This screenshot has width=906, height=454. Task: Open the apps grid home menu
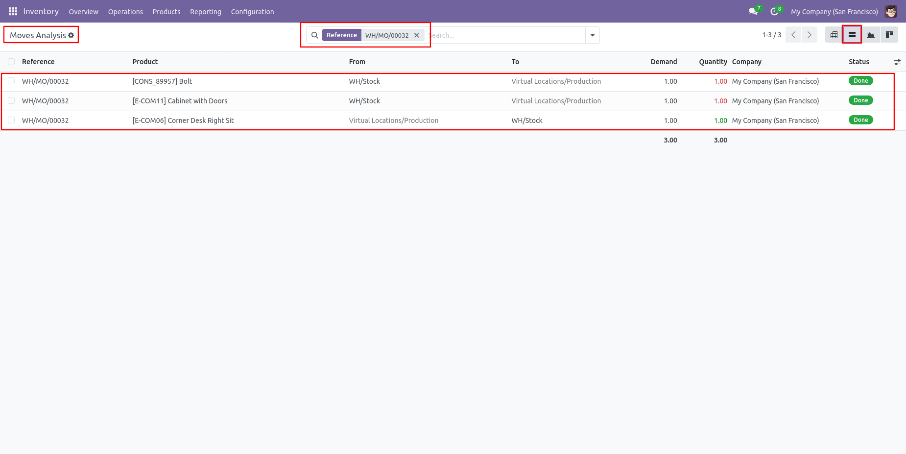pos(13,11)
